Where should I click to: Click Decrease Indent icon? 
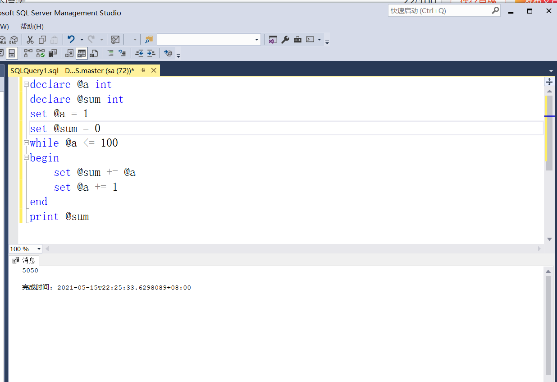coord(139,53)
